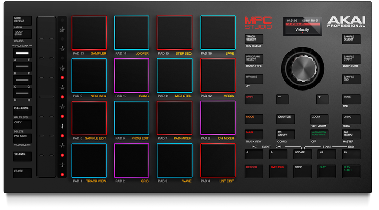Click the Tune button
Screen dimensions: 379x210
coord(351,99)
